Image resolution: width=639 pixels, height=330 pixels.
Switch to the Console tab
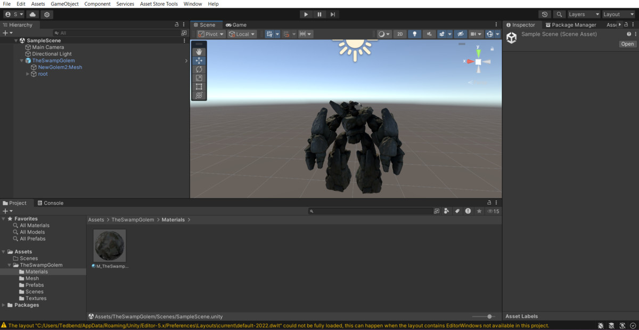click(50, 203)
